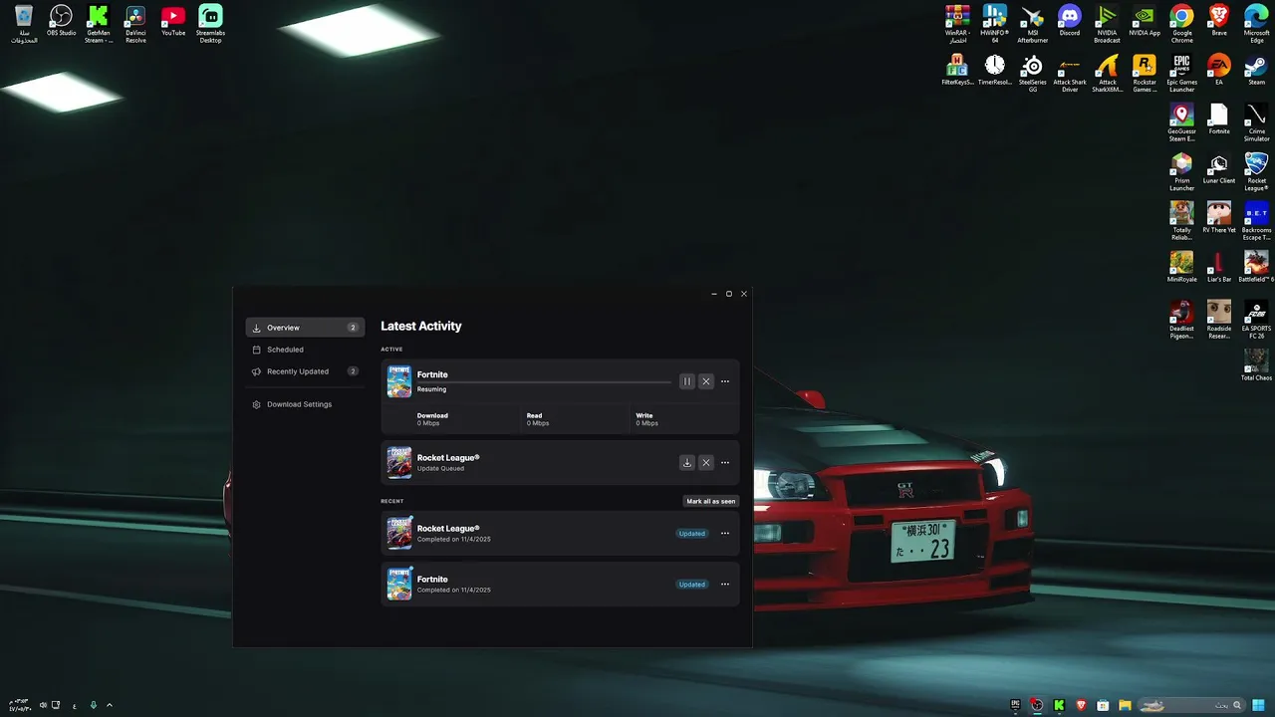1275x717 pixels.
Task: Open the Steam desktop shortcut
Action: coord(1257,70)
